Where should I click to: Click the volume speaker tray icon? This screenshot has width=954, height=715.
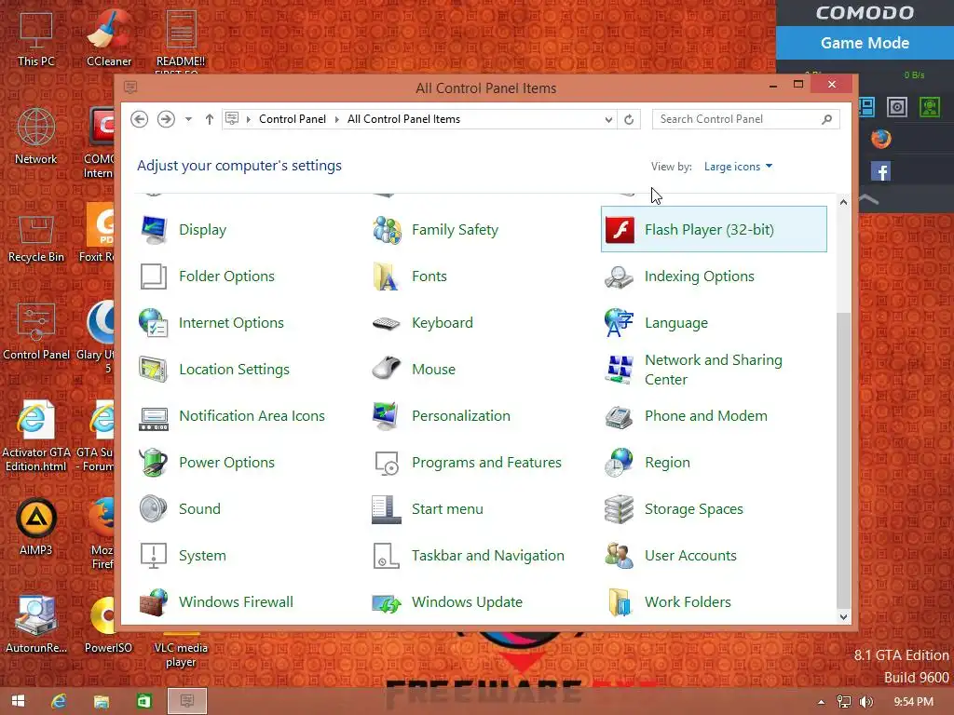[866, 702]
